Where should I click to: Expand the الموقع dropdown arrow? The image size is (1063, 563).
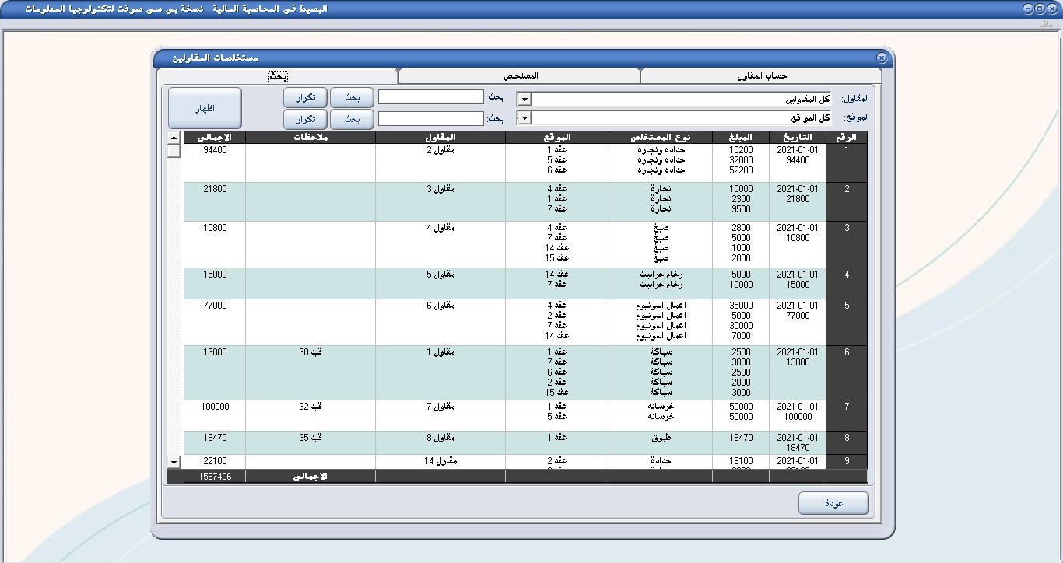click(524, 118)
